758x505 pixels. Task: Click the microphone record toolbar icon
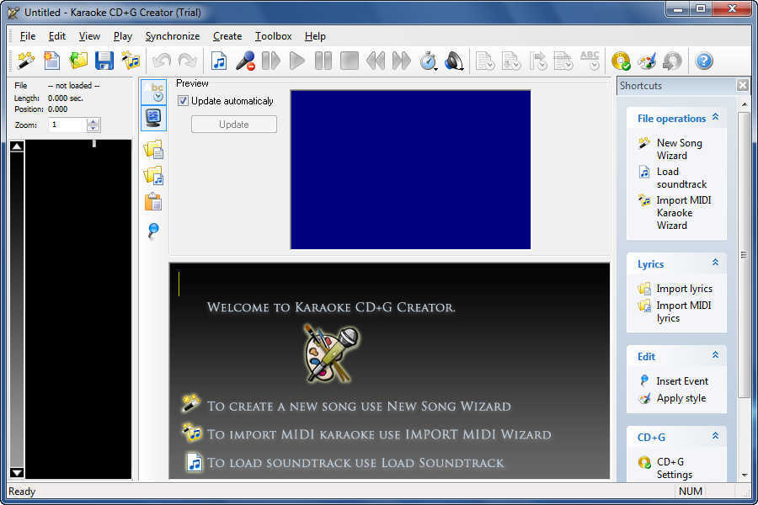(x=245, y=61)
